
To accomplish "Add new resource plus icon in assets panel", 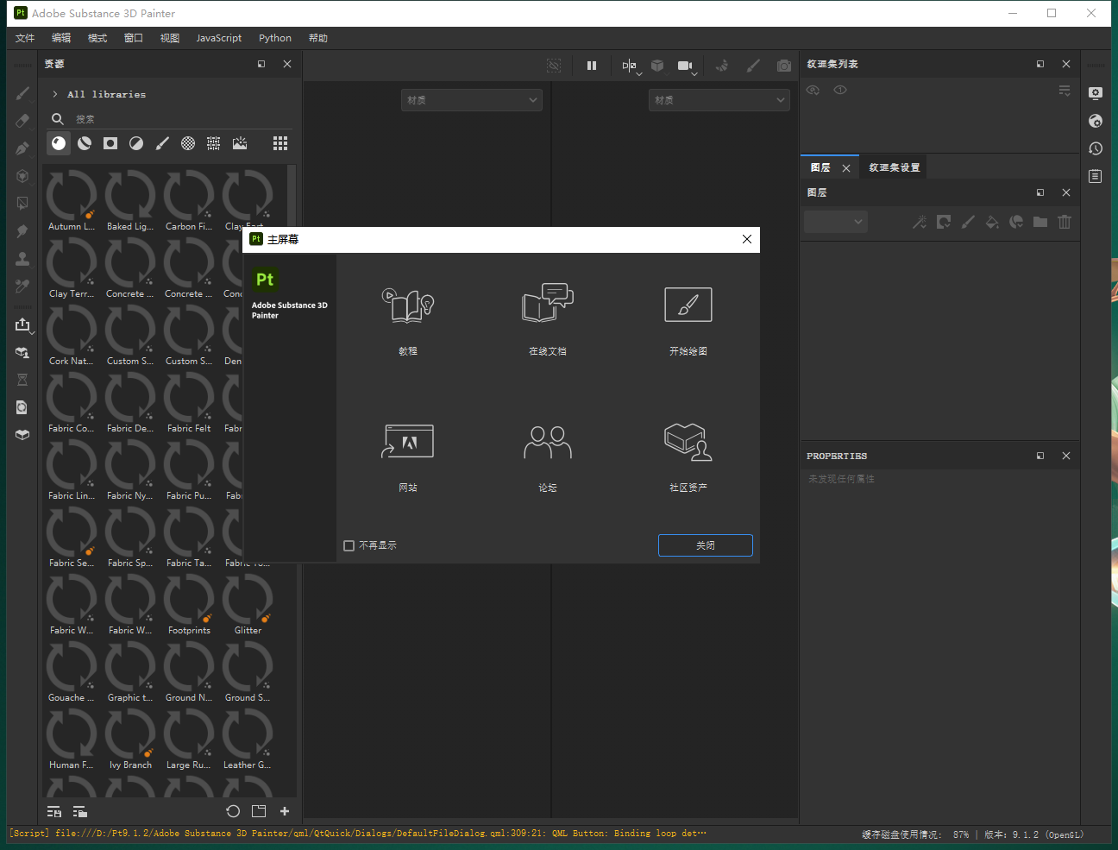I will pyautogui.click(x=285, y=811).
